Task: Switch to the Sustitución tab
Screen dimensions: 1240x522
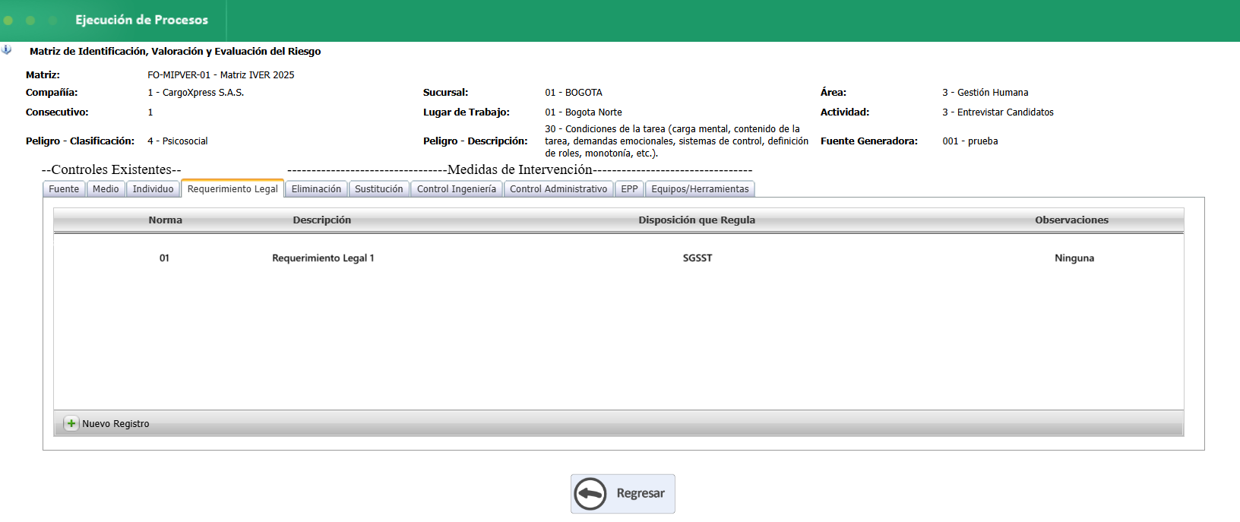Action: point(379,189)
